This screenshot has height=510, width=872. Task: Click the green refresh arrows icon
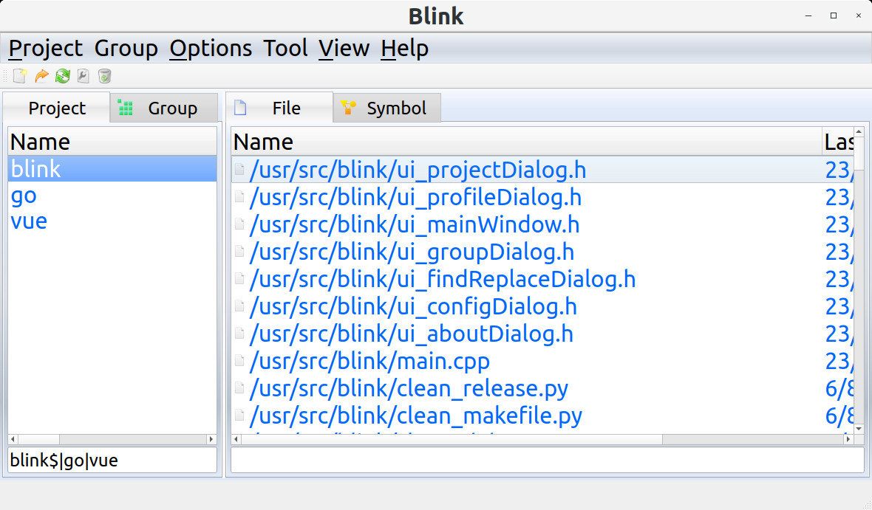coord(63,75)
